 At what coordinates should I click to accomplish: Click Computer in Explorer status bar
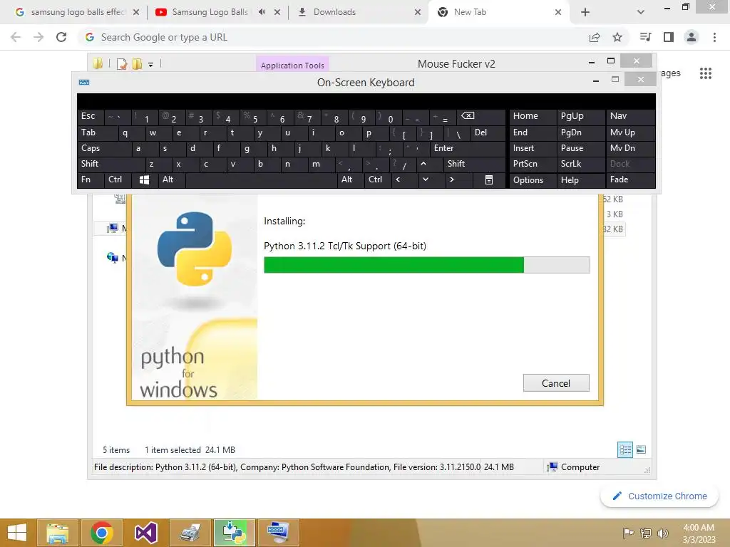pos(574,467)
